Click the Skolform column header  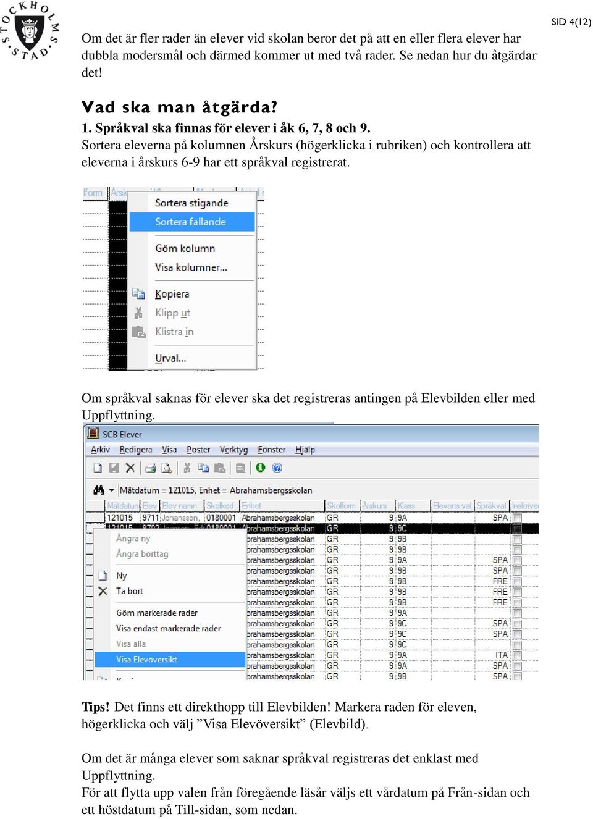343,506
